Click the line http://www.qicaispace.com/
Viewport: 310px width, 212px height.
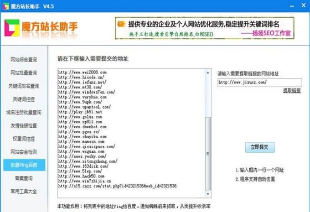pos(87,146)
